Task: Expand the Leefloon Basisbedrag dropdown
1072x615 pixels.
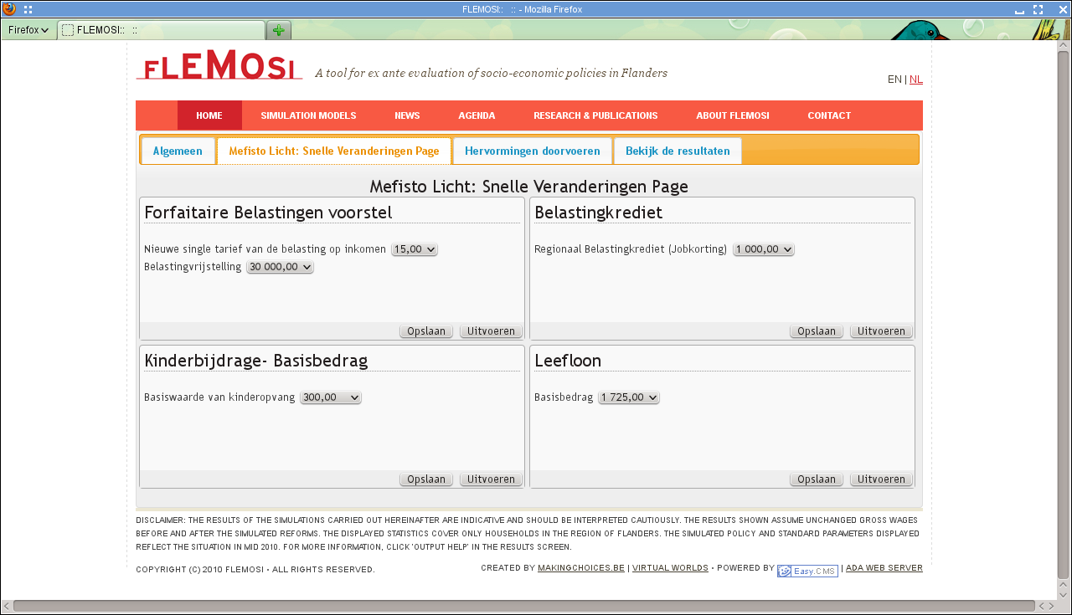Action: point(628,397)
